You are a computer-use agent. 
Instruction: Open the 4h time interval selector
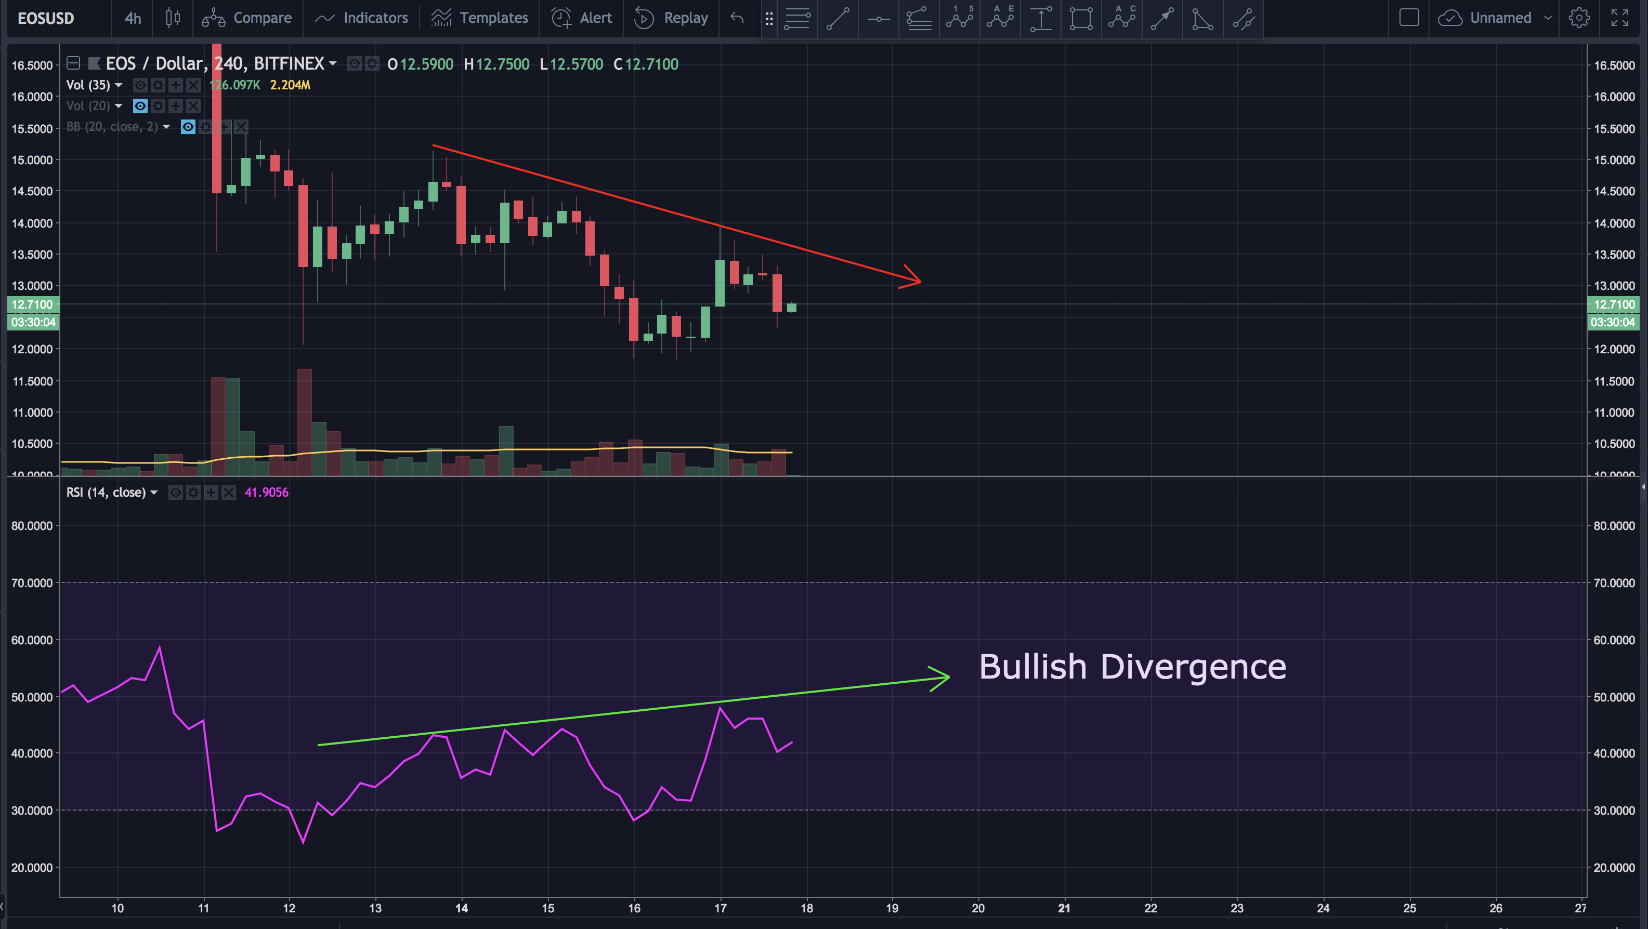tap(133, 18)
